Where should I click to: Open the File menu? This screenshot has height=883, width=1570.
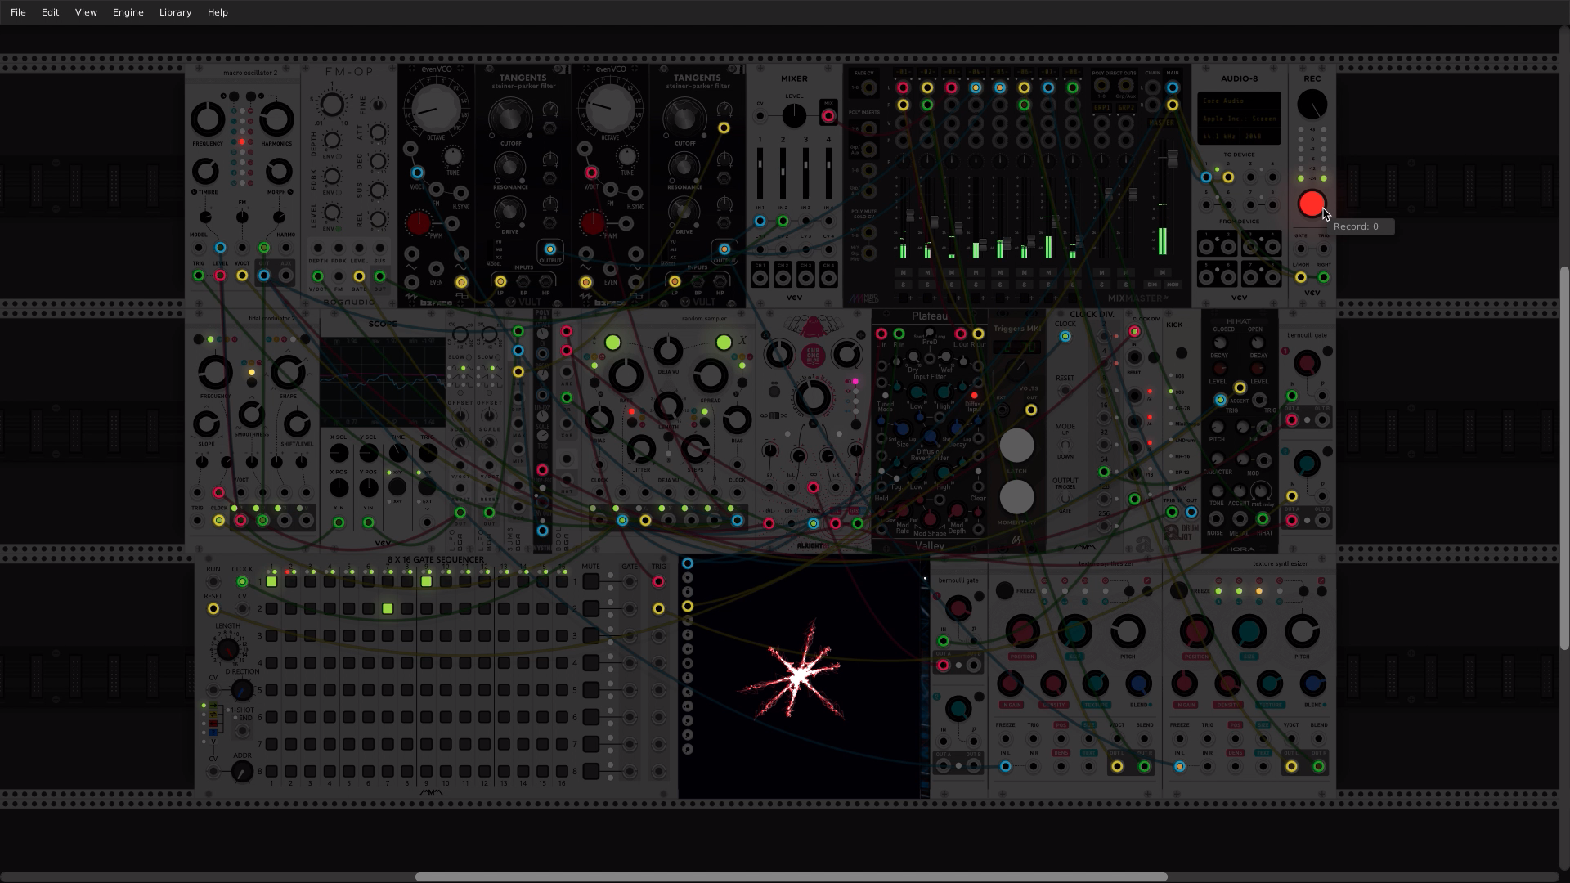17,12
